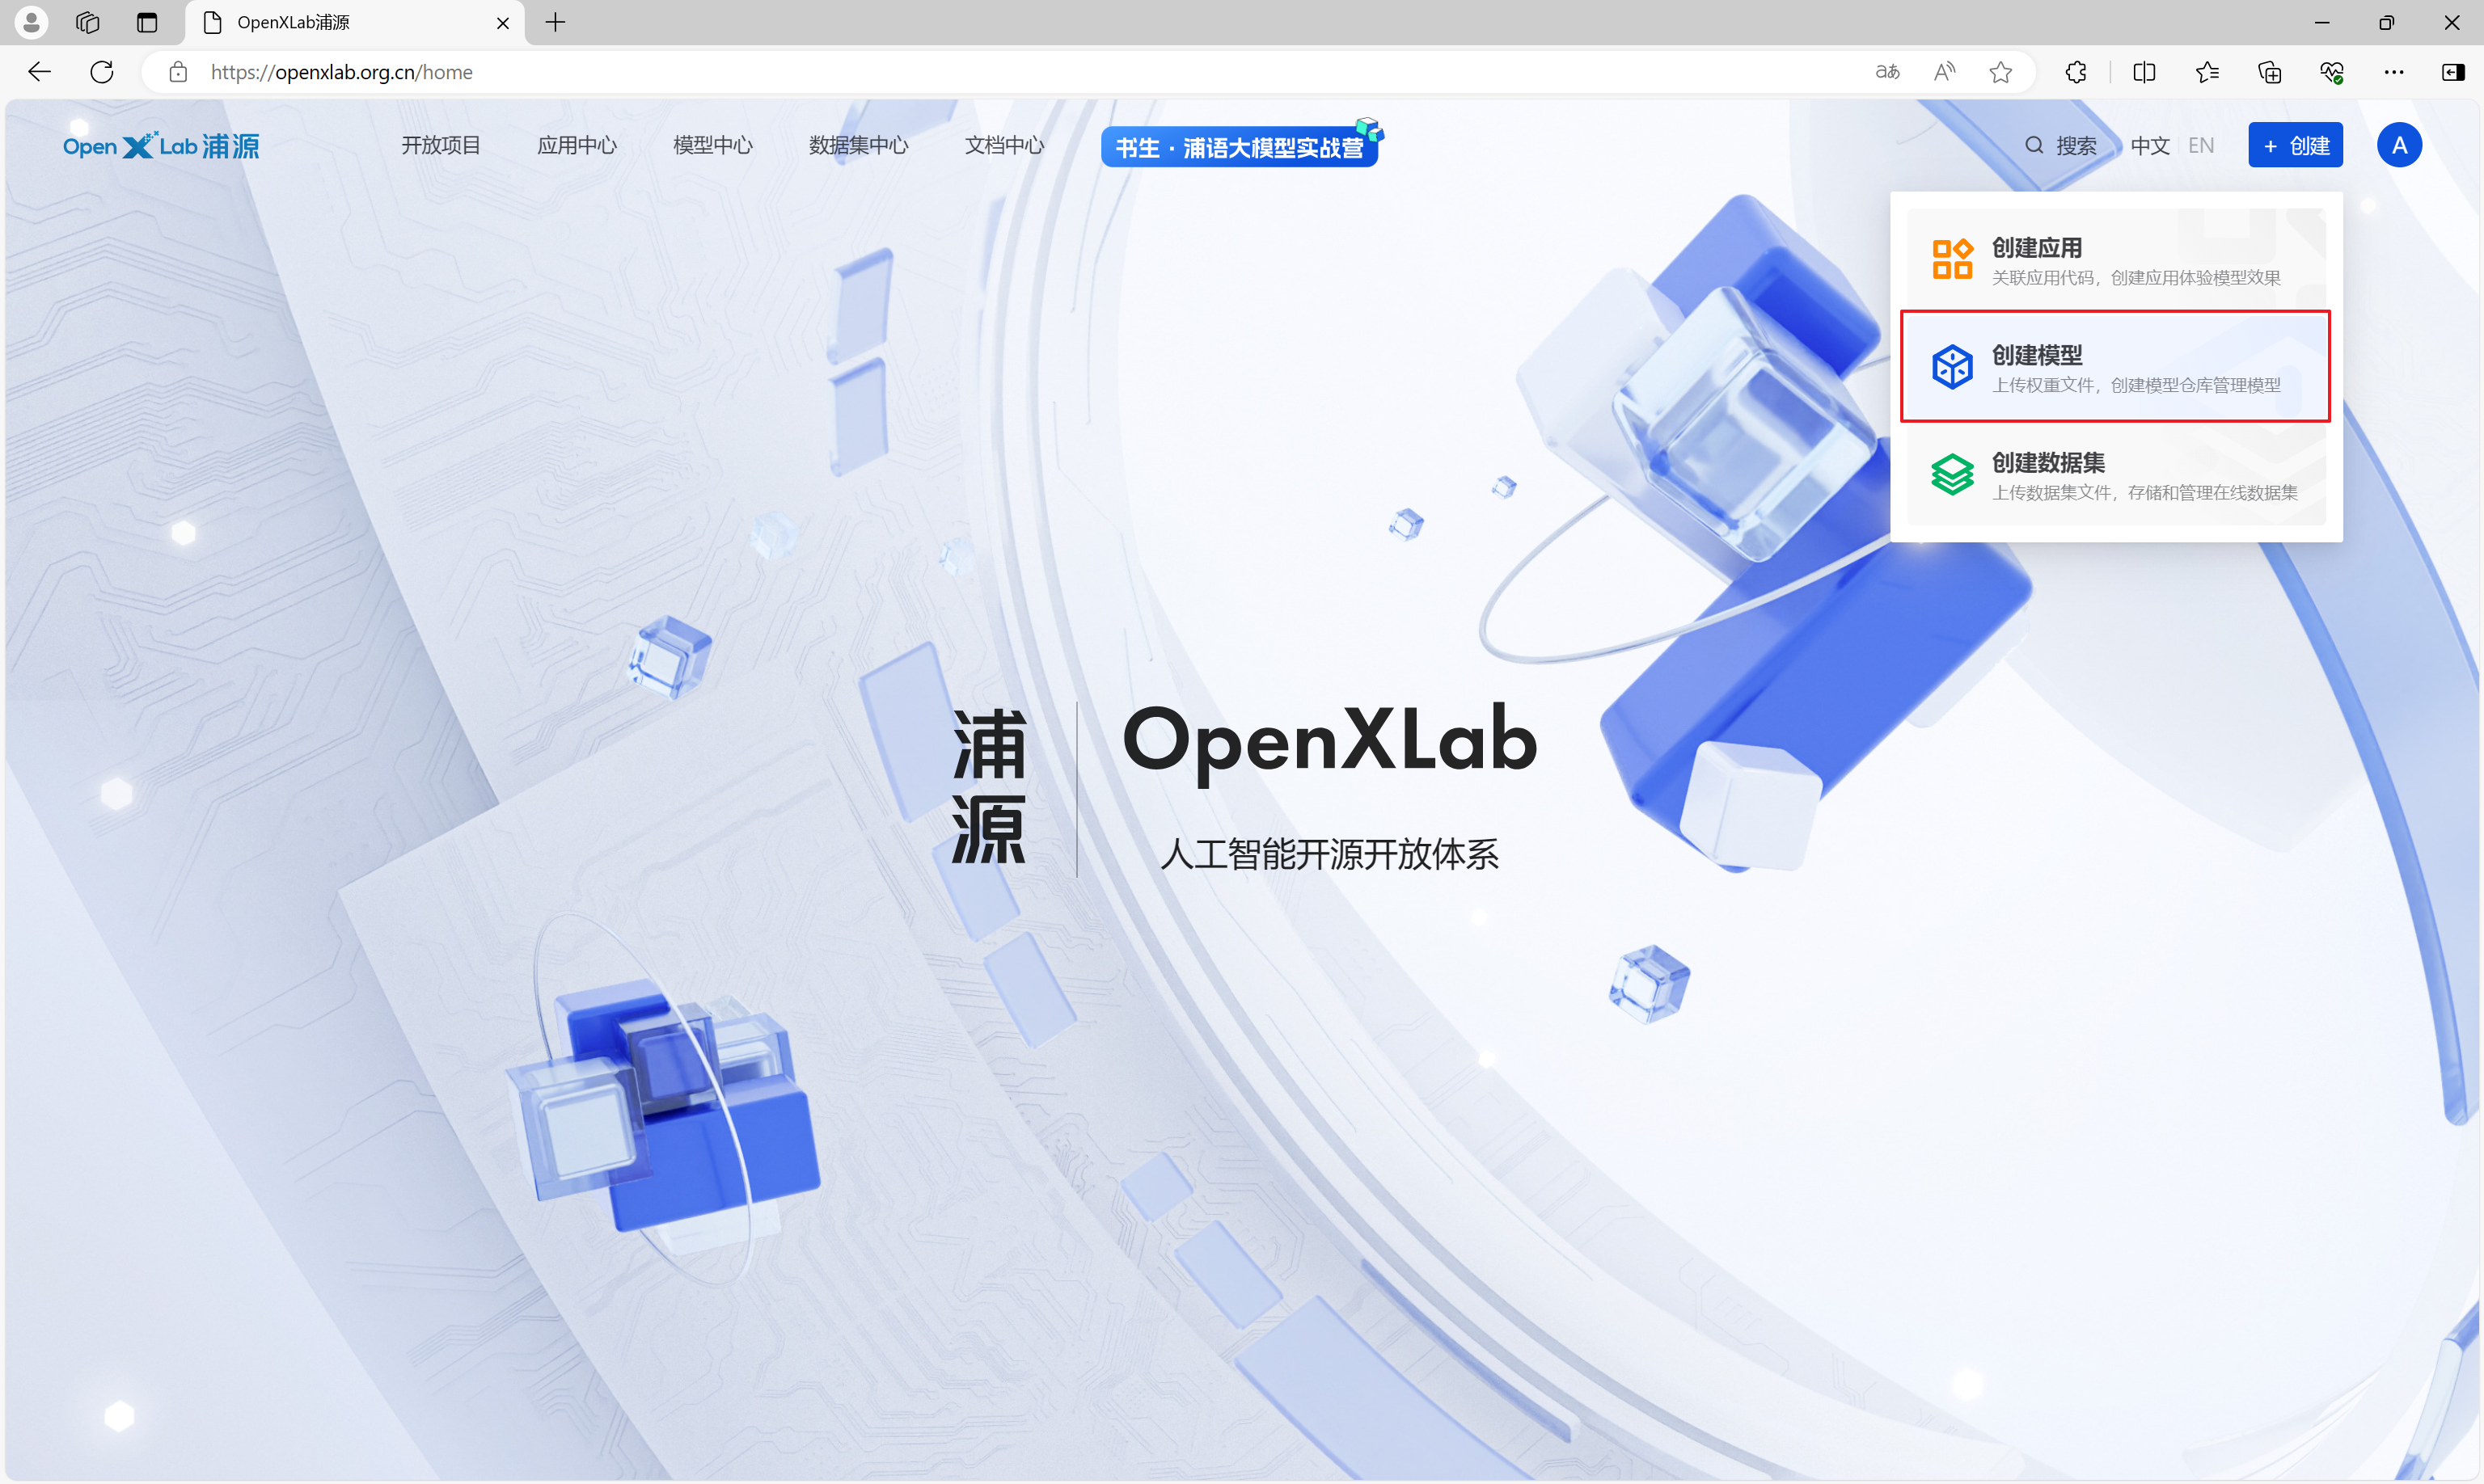Screen dimensions: 2484x1484
Task: Open the workspaces icon
Action: point(88,22)
